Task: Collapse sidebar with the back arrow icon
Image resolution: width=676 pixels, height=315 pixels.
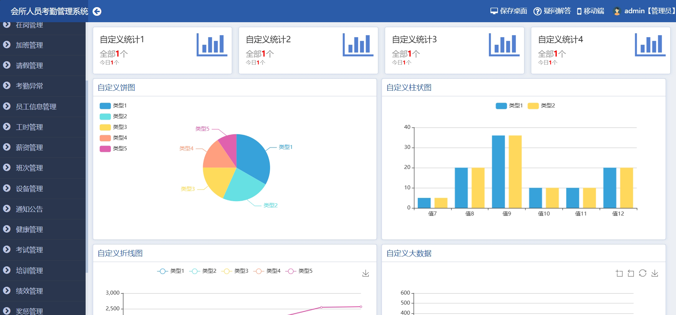Action: pos(97,11)
